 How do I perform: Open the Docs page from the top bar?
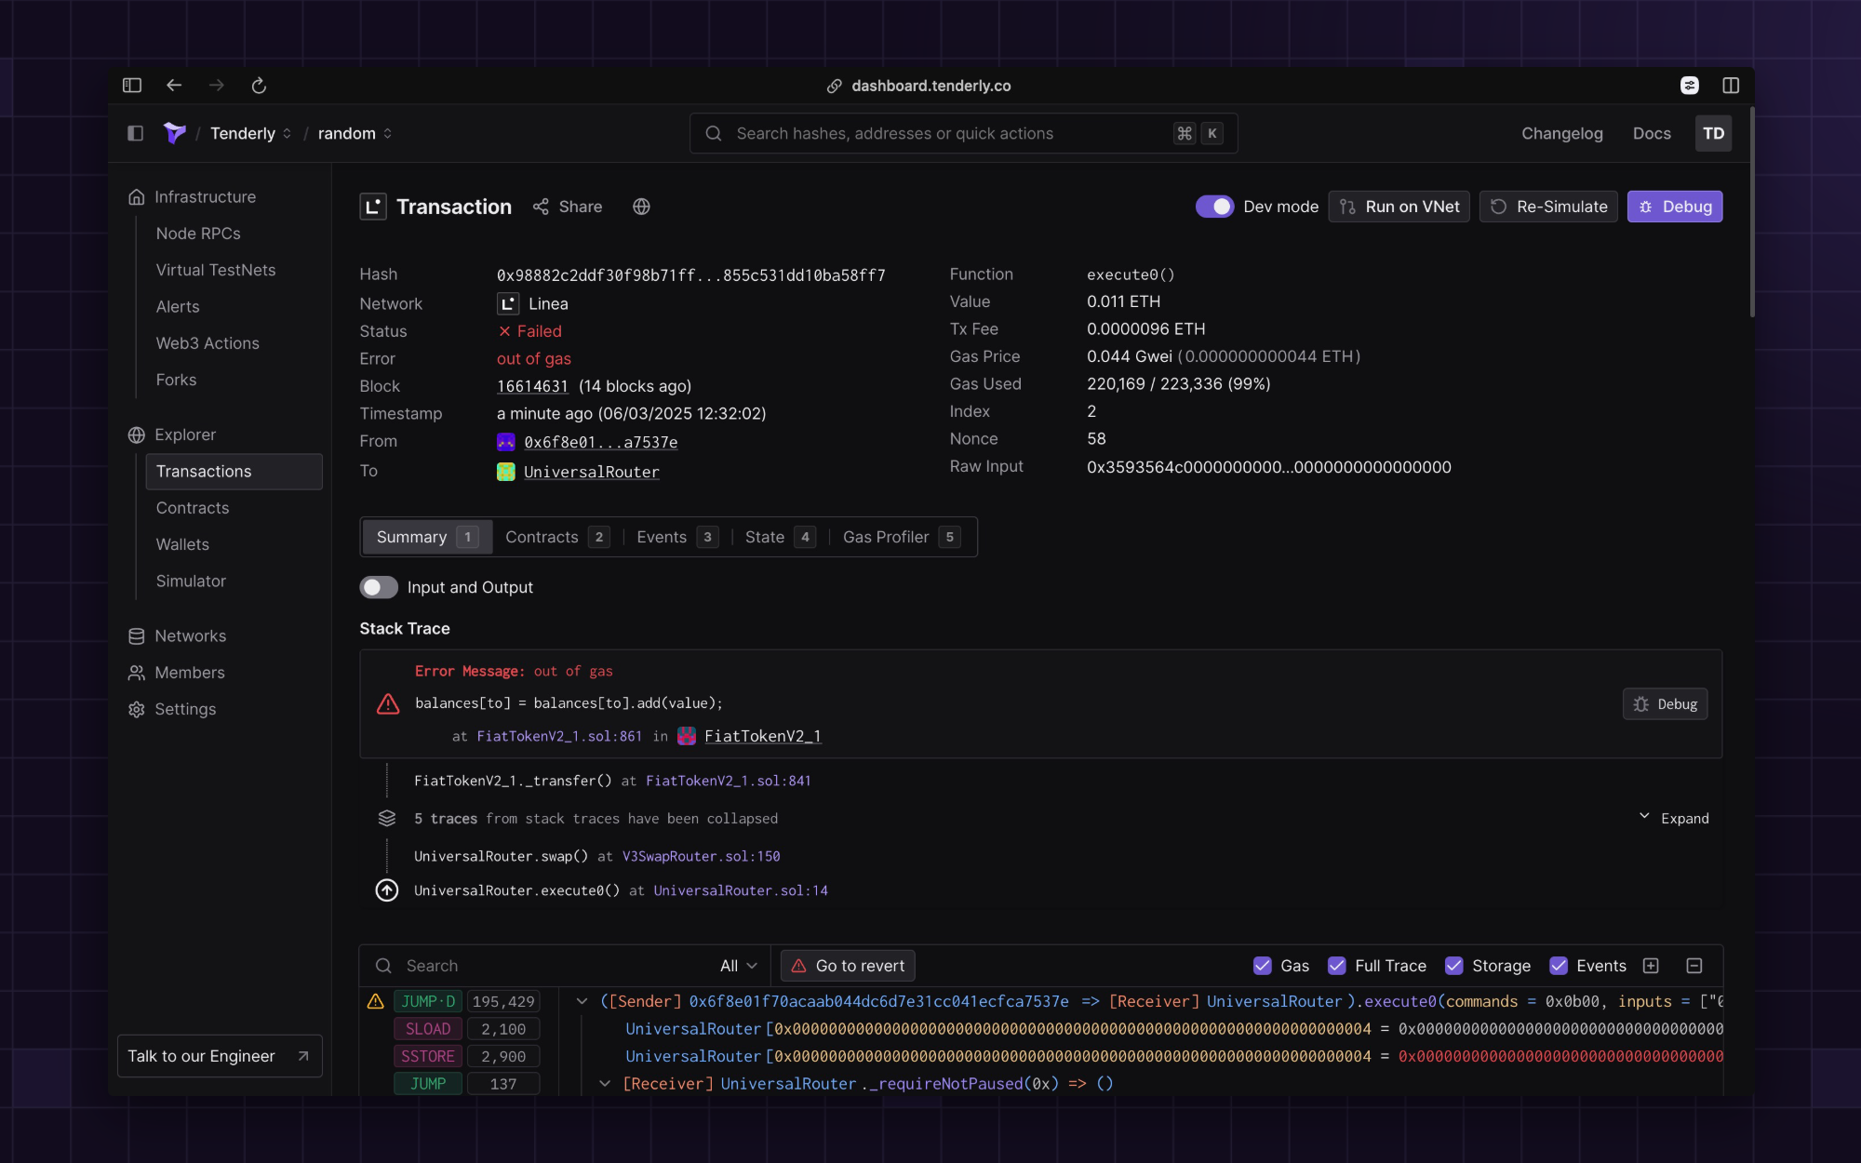pos(1652,133)
